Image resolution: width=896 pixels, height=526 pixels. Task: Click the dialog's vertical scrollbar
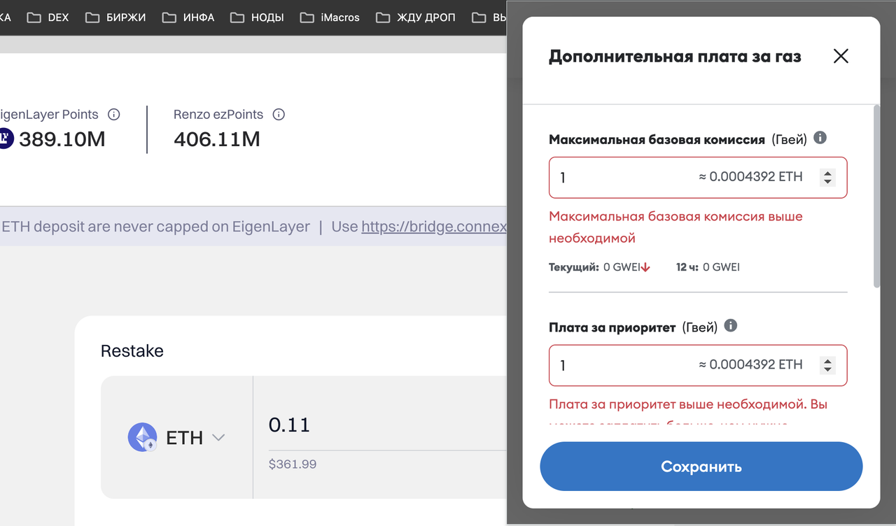point(876,196)
